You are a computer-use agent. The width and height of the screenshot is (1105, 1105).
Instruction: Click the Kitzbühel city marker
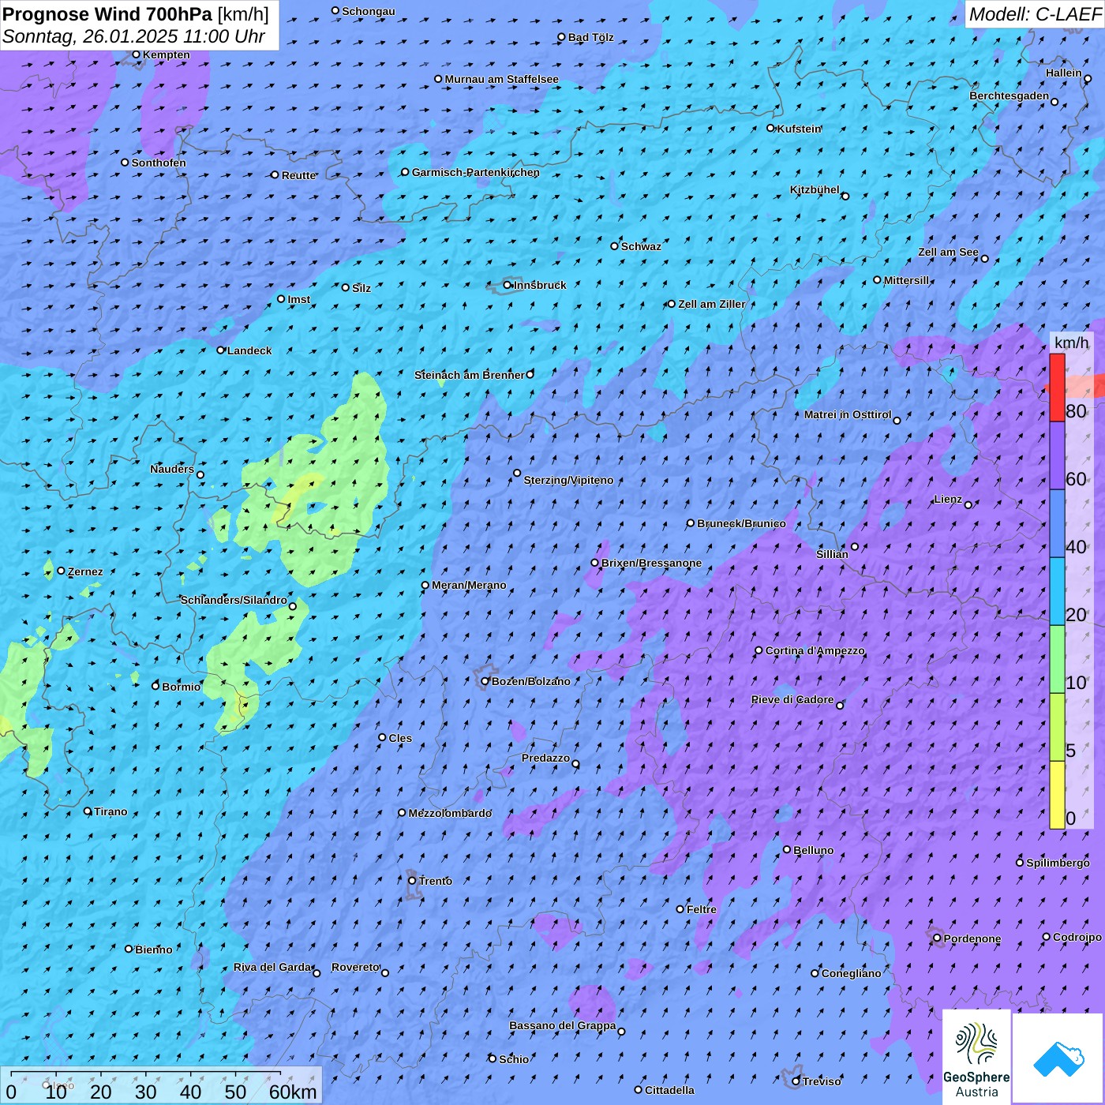[x=845, y=196]
